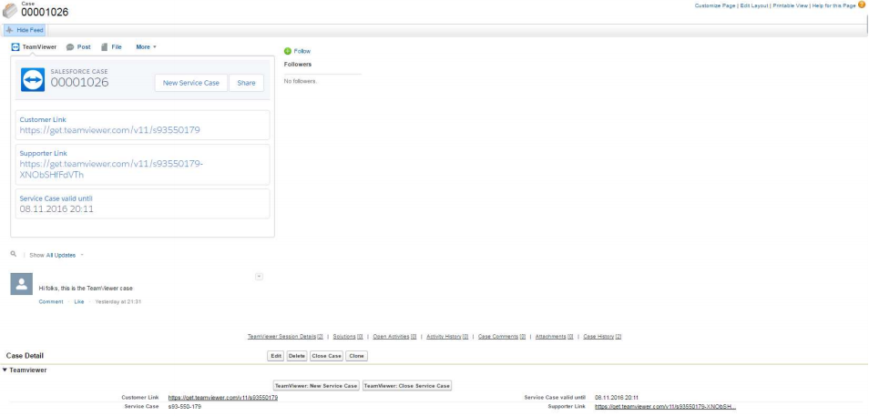Click Comment under the feed post
Image resolution: width=869 pixels, height=416 pixels.
point(51,302)
